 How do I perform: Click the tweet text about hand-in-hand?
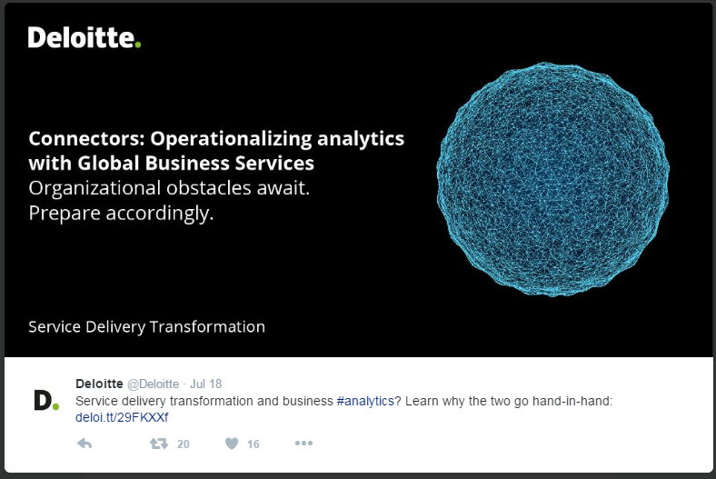343,401
